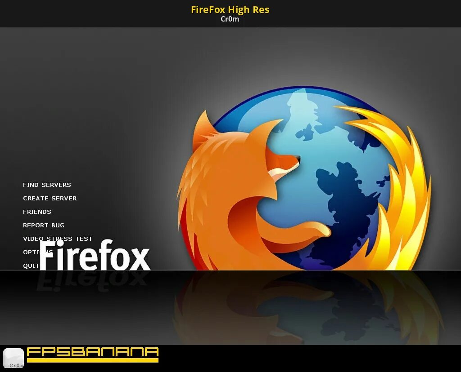The height and width of the screenshot is (372, 461).
Task: Click the FPSBanana logo
Action: [93, 354]
